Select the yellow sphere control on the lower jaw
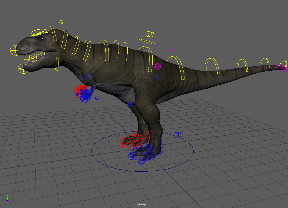This screenshot has height=208, width=288. [22, 69]
